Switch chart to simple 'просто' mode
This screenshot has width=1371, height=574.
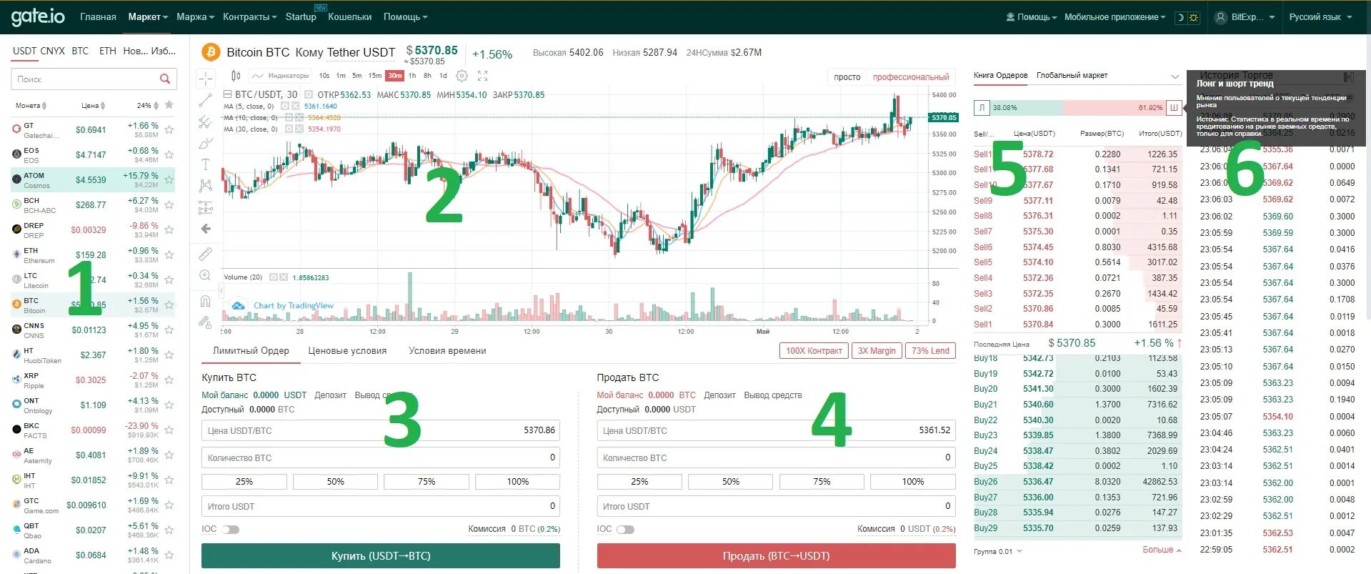pyautogui.click(x=847, y=77)
